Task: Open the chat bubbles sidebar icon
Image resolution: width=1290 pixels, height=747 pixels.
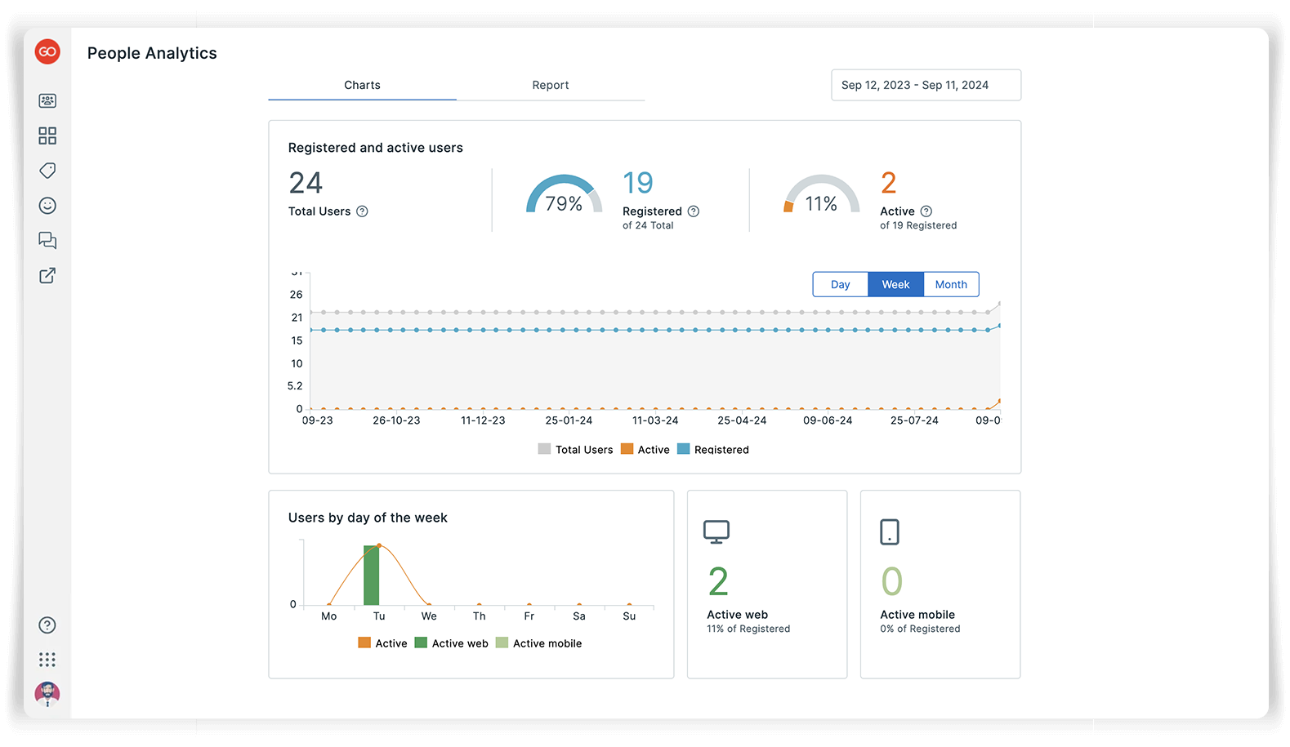Action: 47,240
